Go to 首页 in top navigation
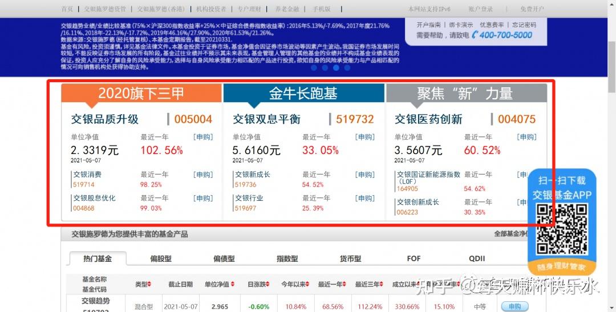 (67, 9)
